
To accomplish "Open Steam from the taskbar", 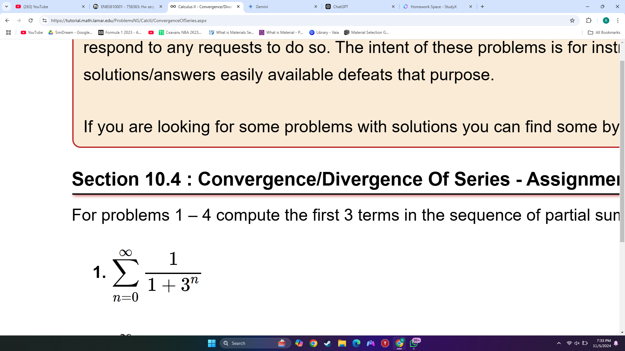I will point(327,343).
